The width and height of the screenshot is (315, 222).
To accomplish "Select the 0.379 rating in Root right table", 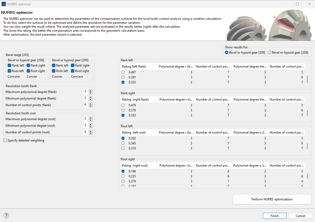I will coord(123,181).
